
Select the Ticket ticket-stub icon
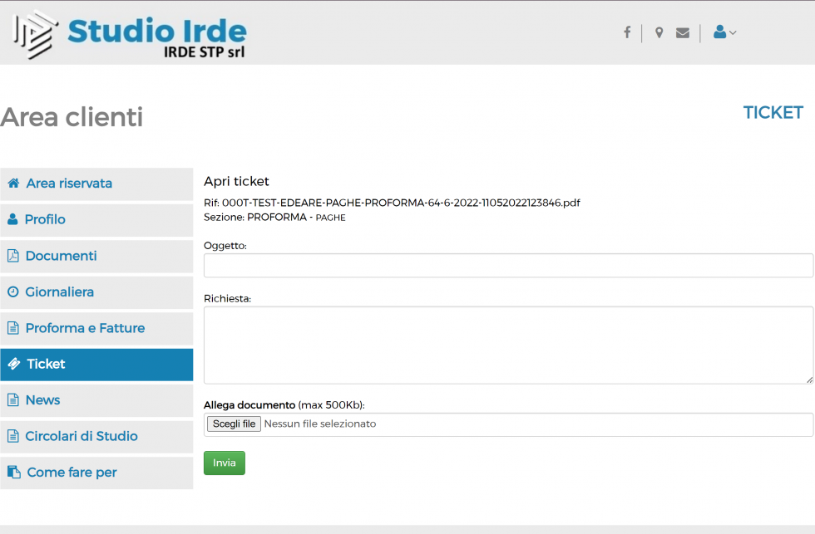coord(14,364)
